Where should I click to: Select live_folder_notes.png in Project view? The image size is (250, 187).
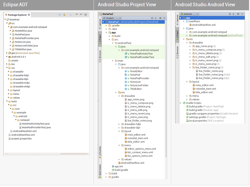140,121
